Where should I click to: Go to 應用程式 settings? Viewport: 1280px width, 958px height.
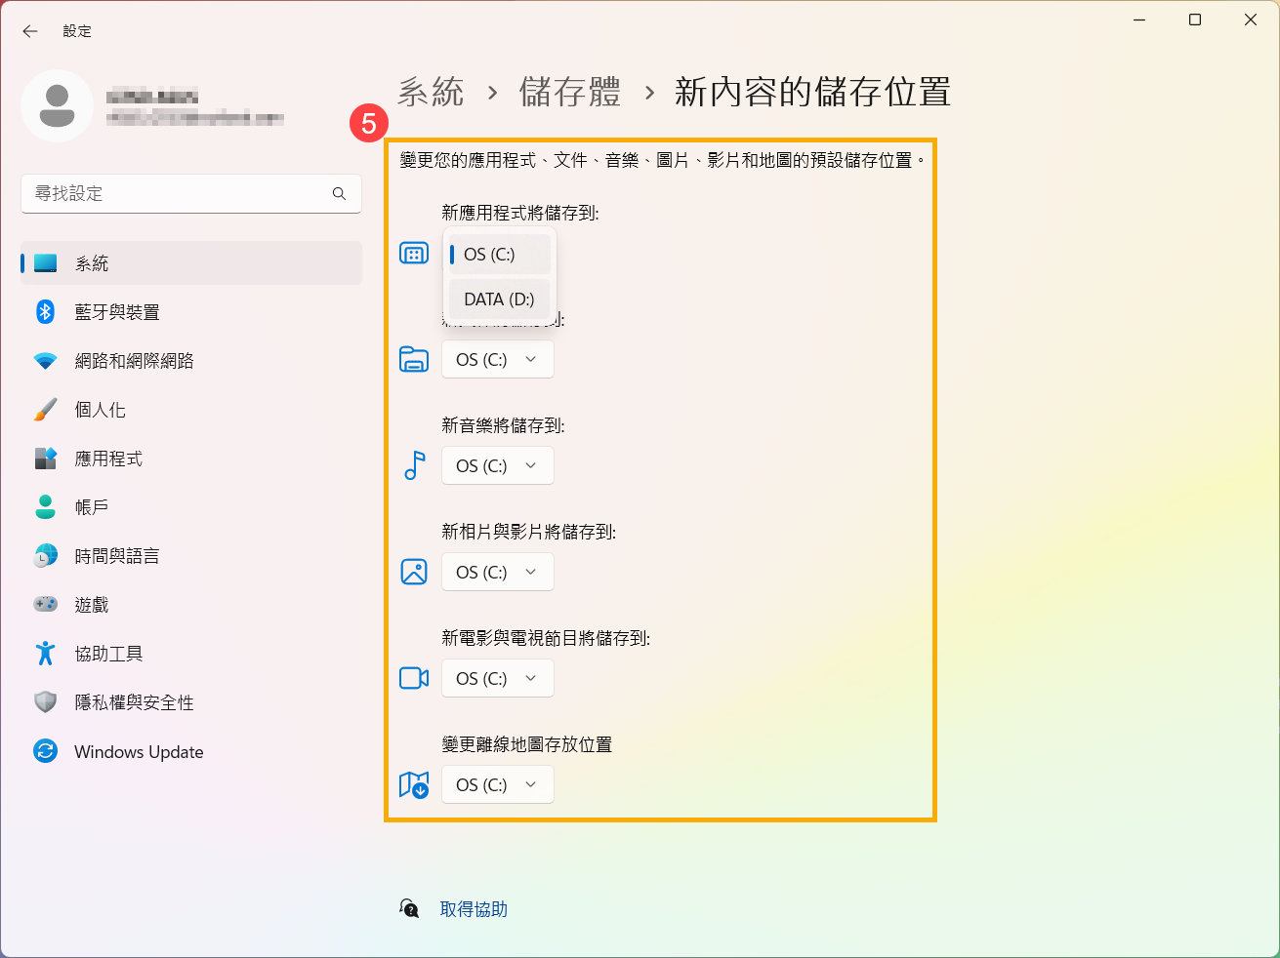pos(191,459)
